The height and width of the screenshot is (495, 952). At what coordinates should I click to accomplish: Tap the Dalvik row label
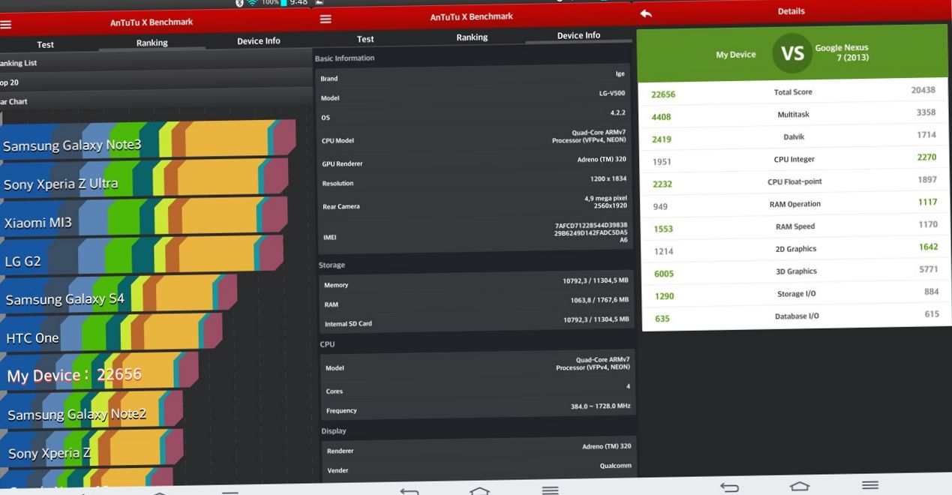point(794,137)
